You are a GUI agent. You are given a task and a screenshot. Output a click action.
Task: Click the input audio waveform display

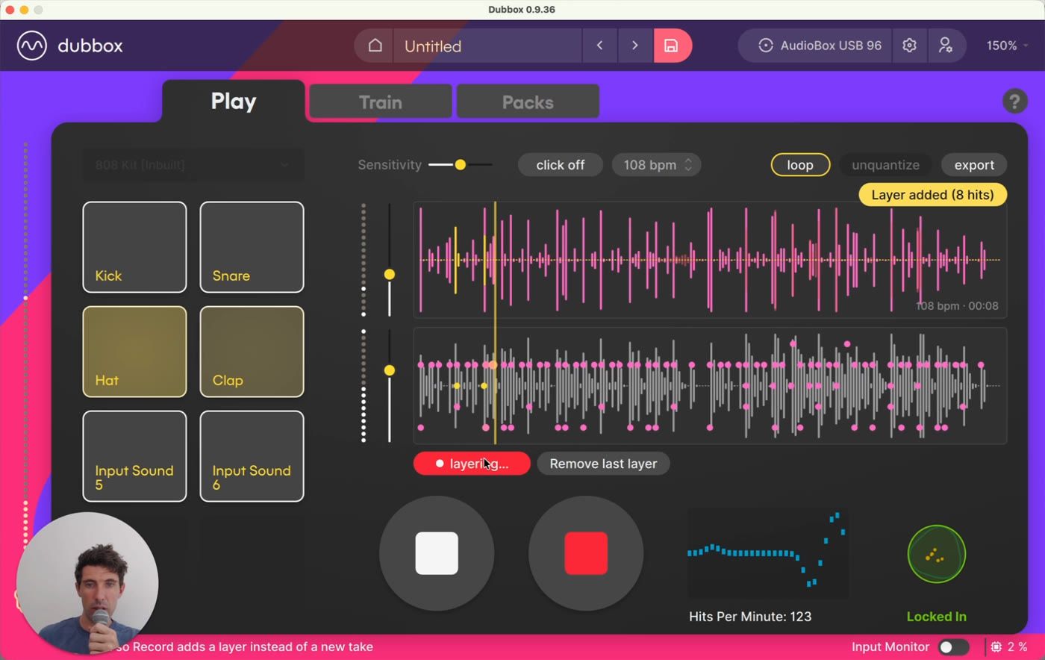710,260
